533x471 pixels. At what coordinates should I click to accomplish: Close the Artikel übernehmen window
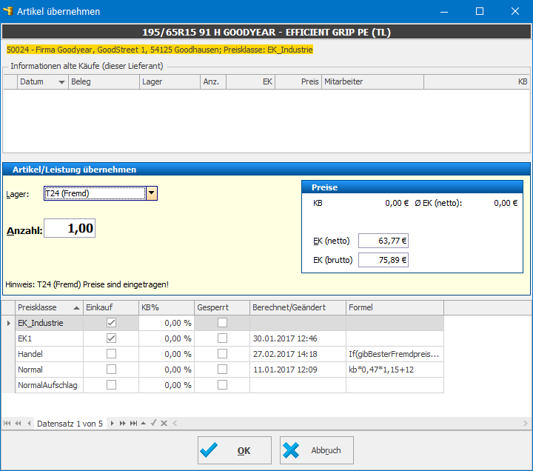(x=515, y=11)
